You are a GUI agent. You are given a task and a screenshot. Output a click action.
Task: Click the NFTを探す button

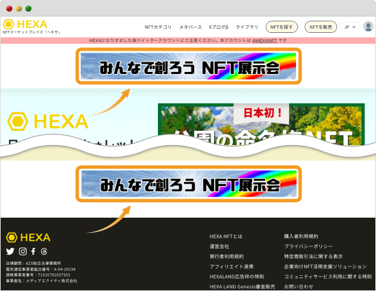click(282, 27)
